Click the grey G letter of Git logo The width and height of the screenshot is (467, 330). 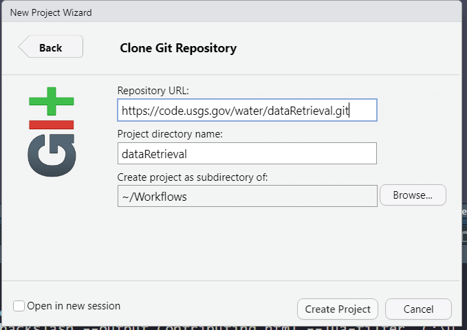click(x=51, y=155)
